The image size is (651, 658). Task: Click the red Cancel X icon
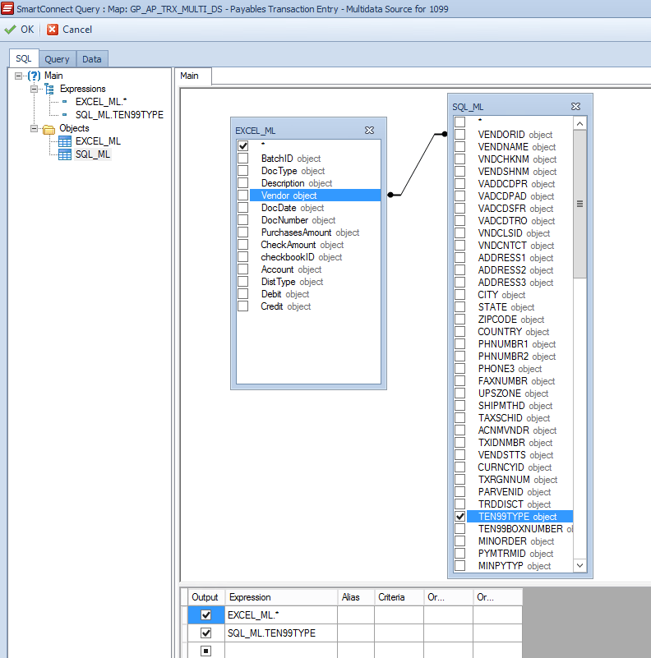pyautogui.click(x=53, y=30)
